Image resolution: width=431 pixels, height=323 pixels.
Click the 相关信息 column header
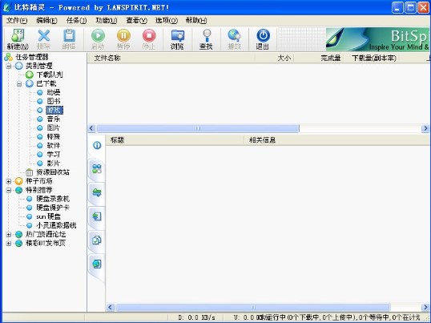337,140
